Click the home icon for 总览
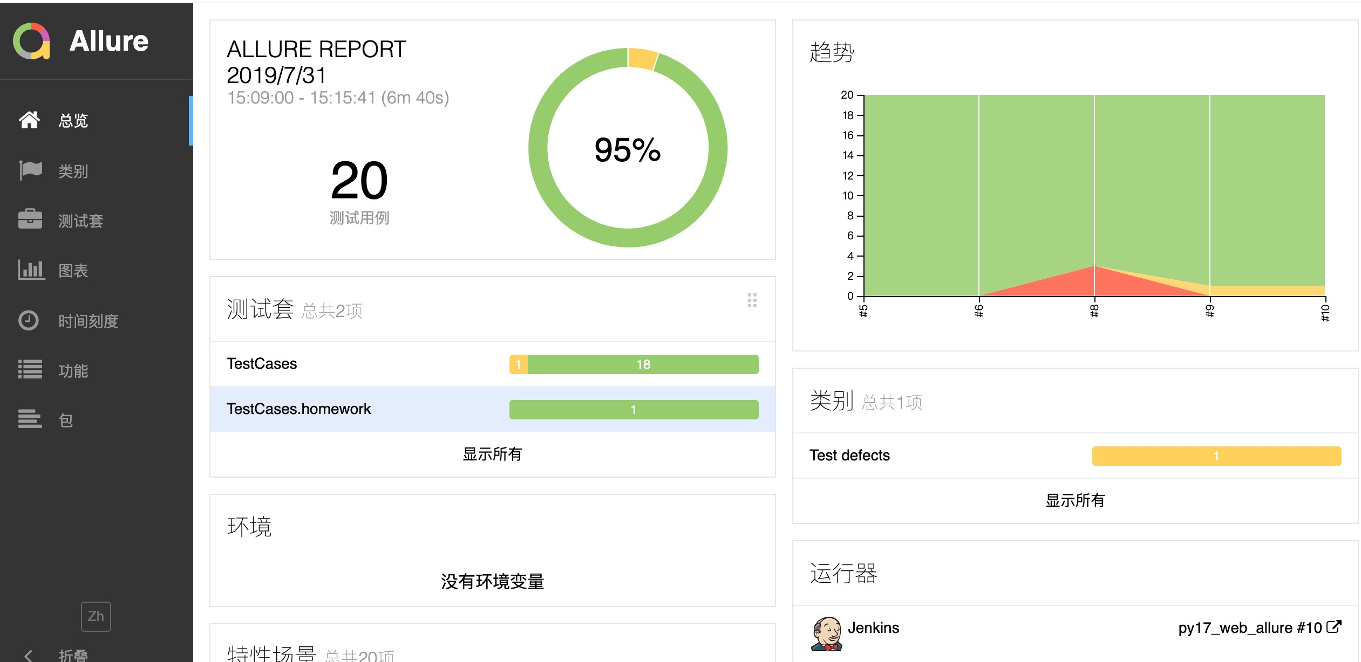This screenshot has height=662, width=1361. pyautogui.click(x=29, y=120)
